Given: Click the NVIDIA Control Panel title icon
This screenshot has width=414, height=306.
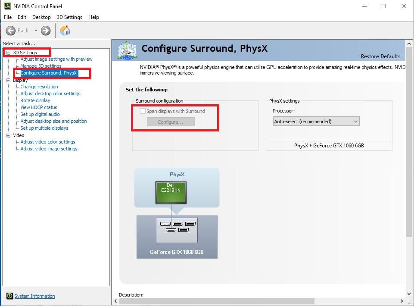Looking at the screenshot, I should click(x=8, y=6).
